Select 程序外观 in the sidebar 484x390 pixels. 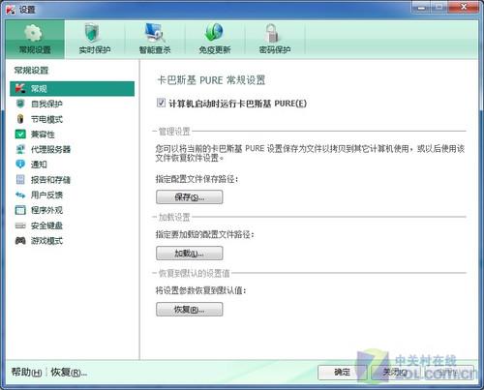46,210
